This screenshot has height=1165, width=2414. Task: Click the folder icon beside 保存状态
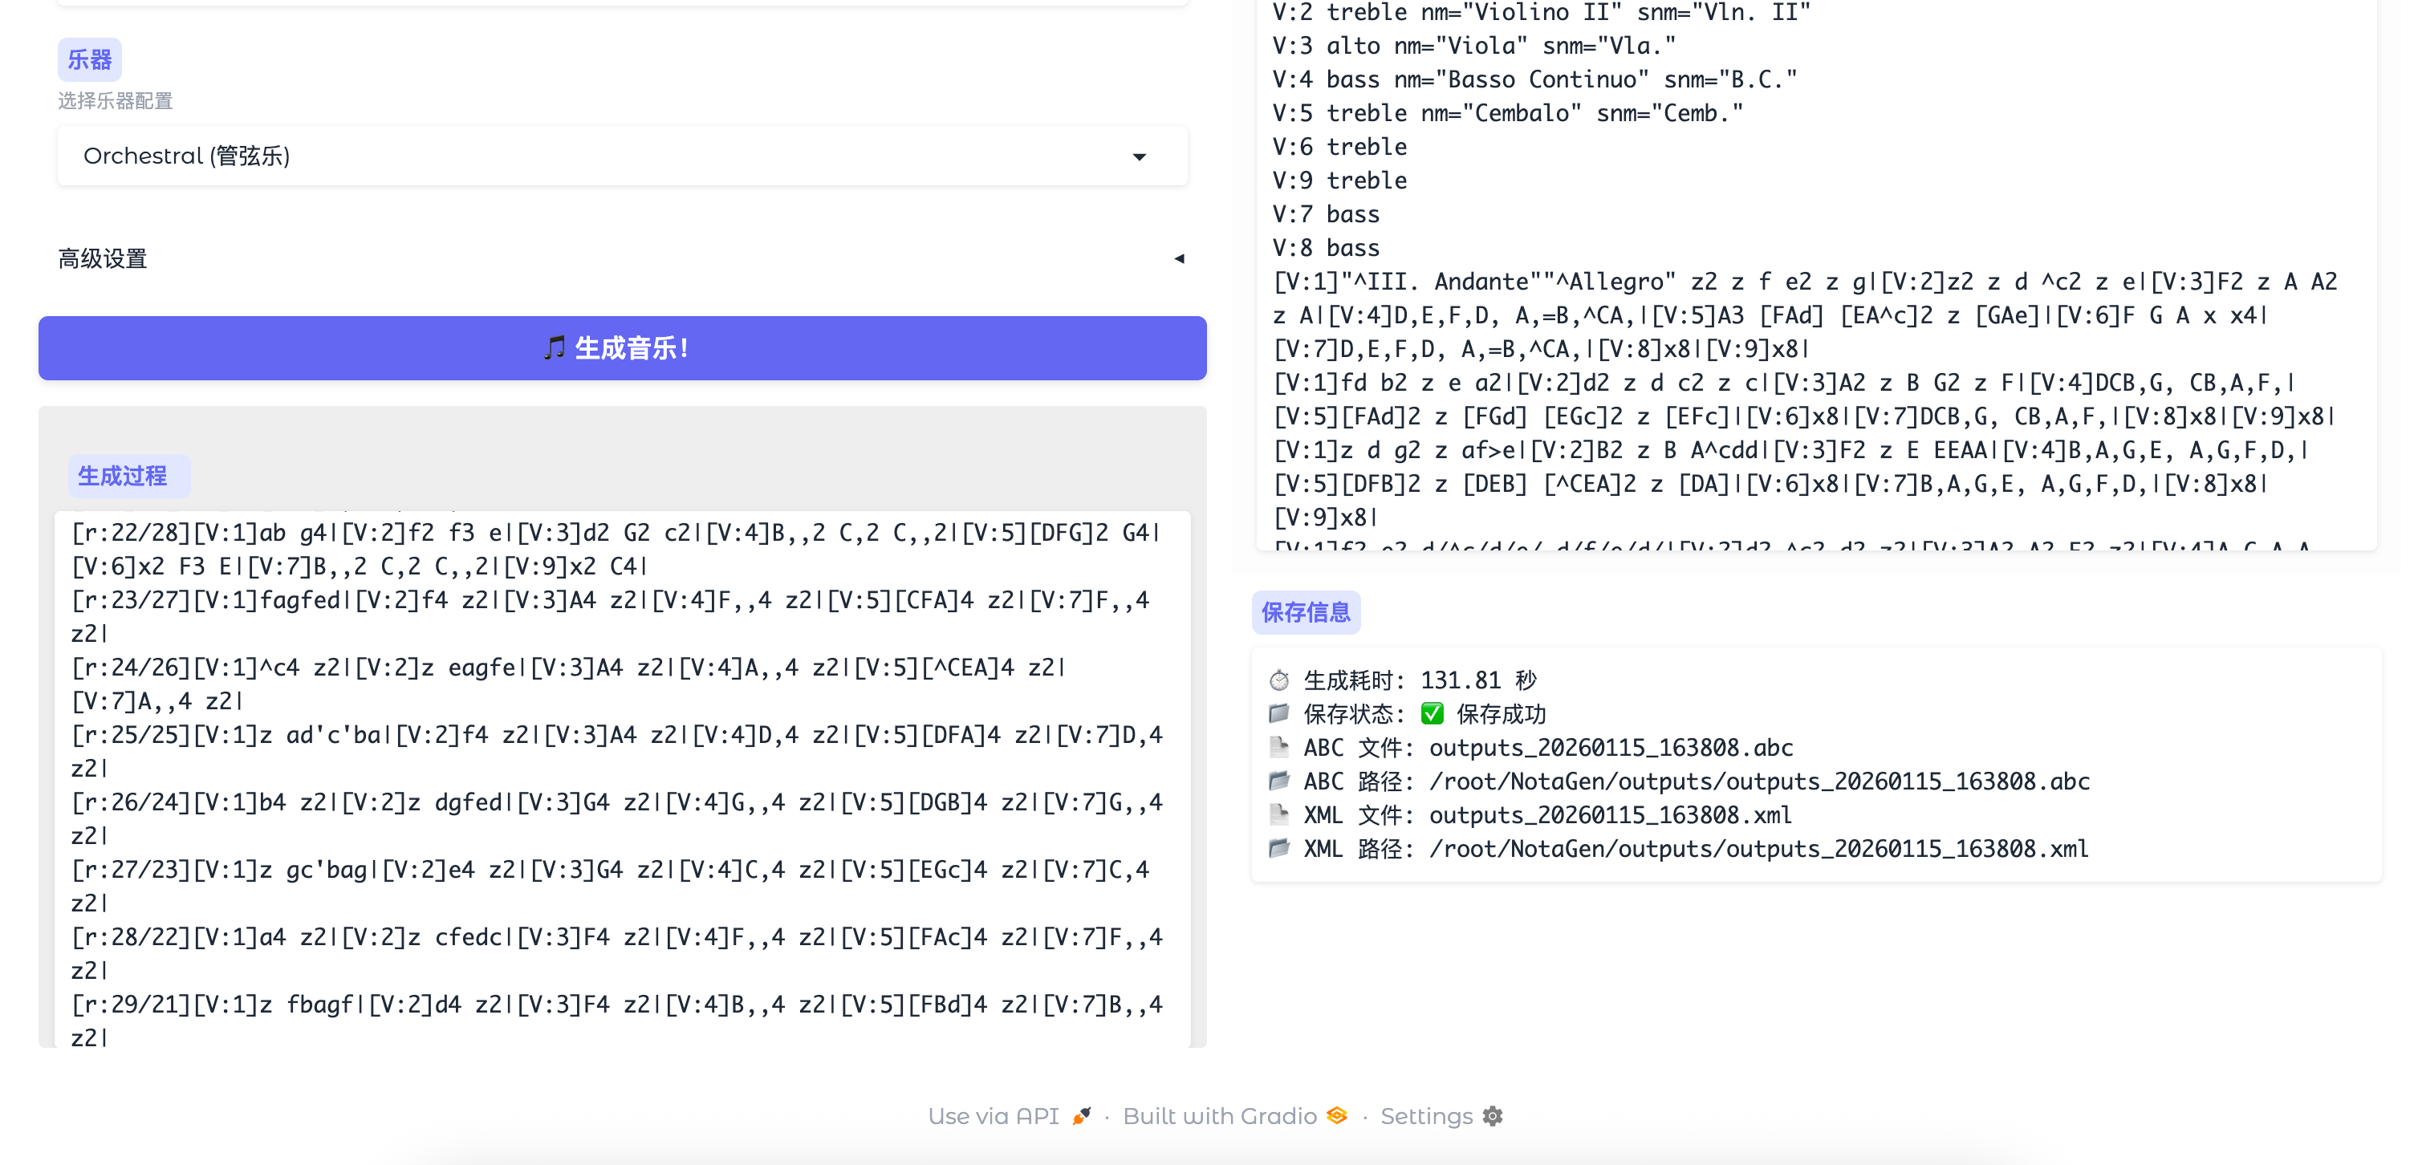point(1278,714)
